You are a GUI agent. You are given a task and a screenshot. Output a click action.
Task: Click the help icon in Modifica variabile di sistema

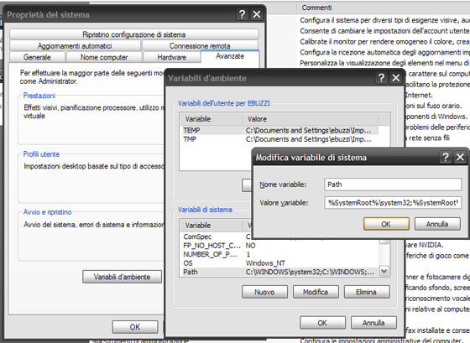446,157
